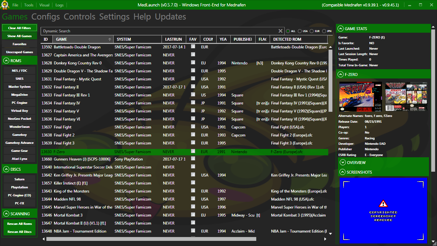Select the USA region radio button
This screenshot has height=246, width=437.
click(x=300, y=31)
